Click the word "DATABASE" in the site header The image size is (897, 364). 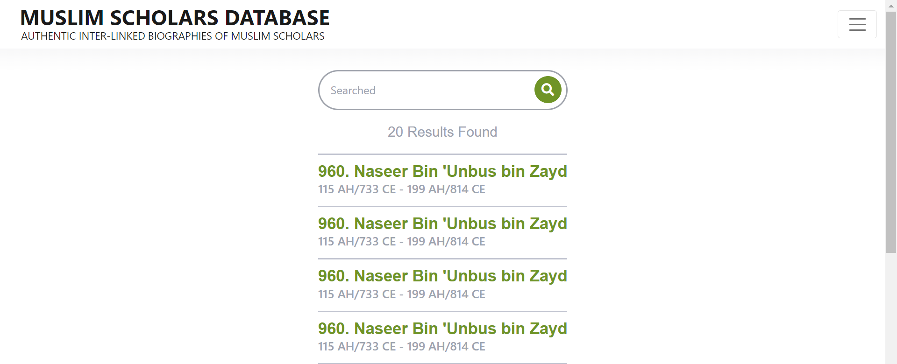pos(277,18)
